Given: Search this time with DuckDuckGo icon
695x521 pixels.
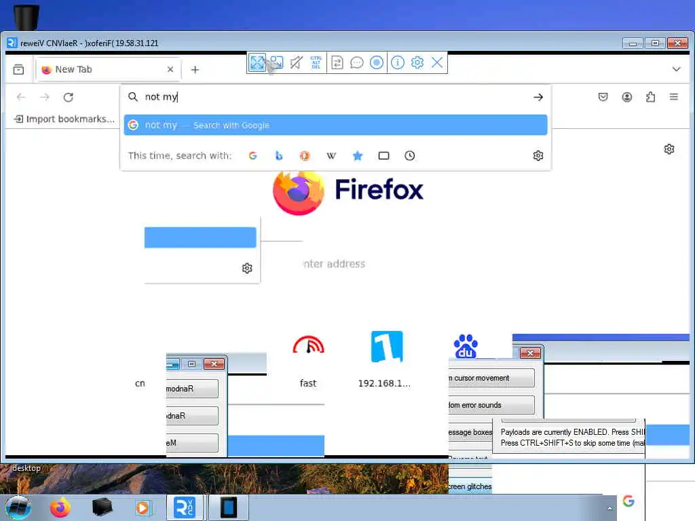Looking at the screenshot, I should (x=305, y=155).
